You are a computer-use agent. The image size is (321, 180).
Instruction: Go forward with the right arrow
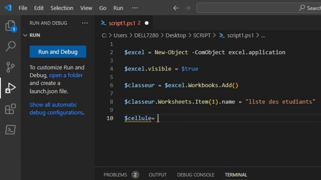pos(187,8)
